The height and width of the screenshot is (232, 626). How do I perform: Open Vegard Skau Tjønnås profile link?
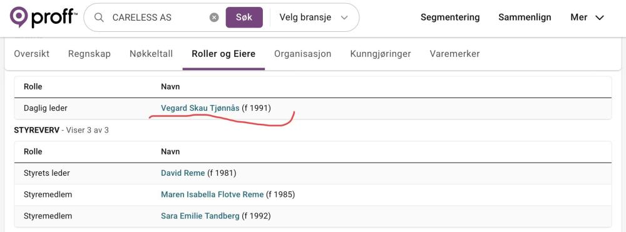click(x=200, y=108)
